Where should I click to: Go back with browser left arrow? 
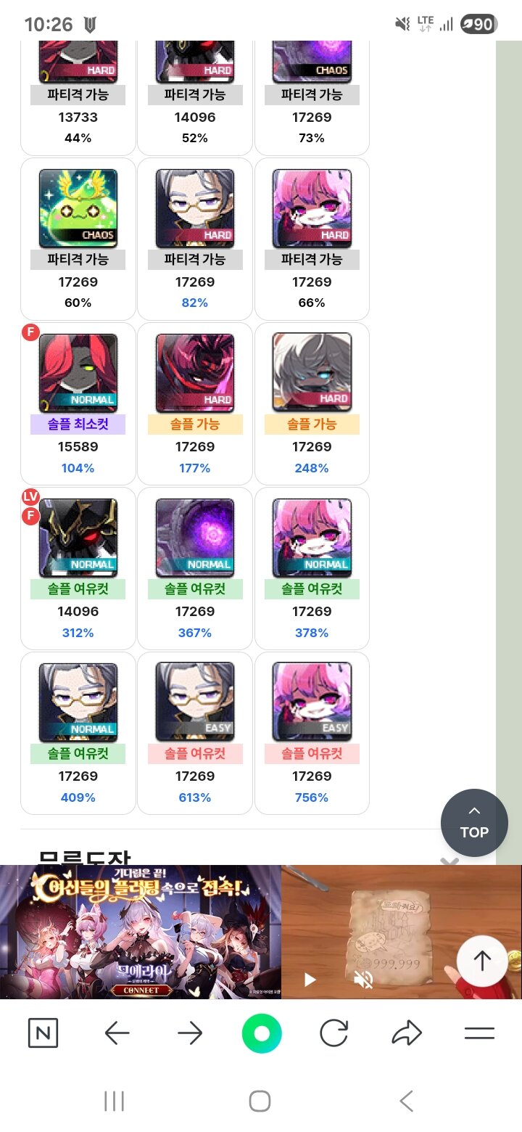pyautogui.click(x=117, y=1033)
